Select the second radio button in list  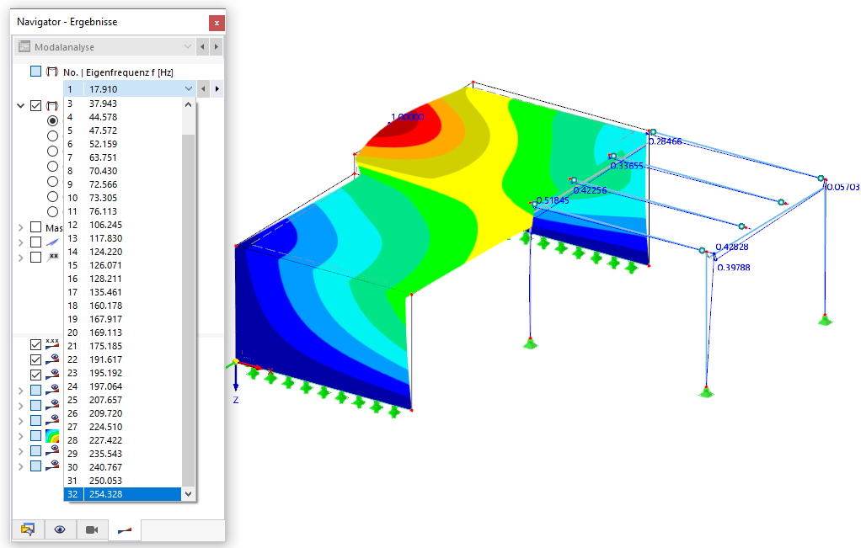click(x=52, y=136)
